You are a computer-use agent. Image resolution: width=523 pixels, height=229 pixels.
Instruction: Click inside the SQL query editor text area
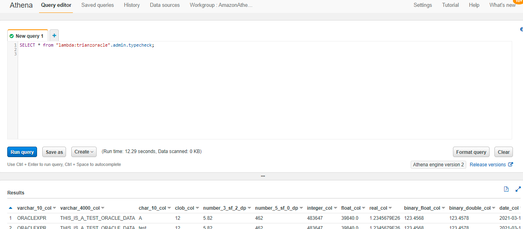[262, 92]
